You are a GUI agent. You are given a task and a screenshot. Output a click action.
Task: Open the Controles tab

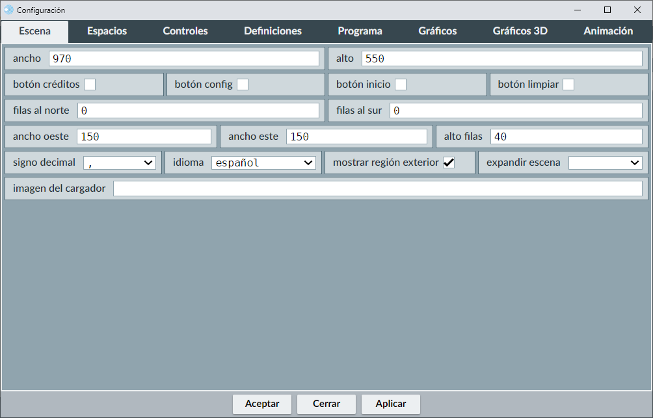click(x=185, y=31)
